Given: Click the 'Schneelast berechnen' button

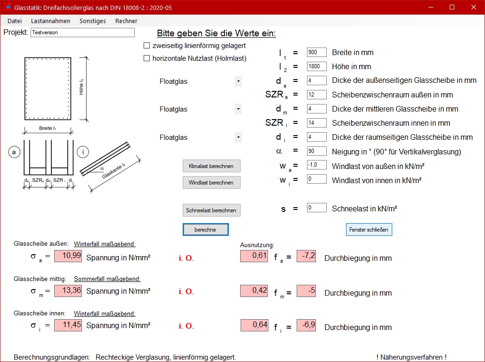Looking at the screenshot, I should [x=211, y=210].
